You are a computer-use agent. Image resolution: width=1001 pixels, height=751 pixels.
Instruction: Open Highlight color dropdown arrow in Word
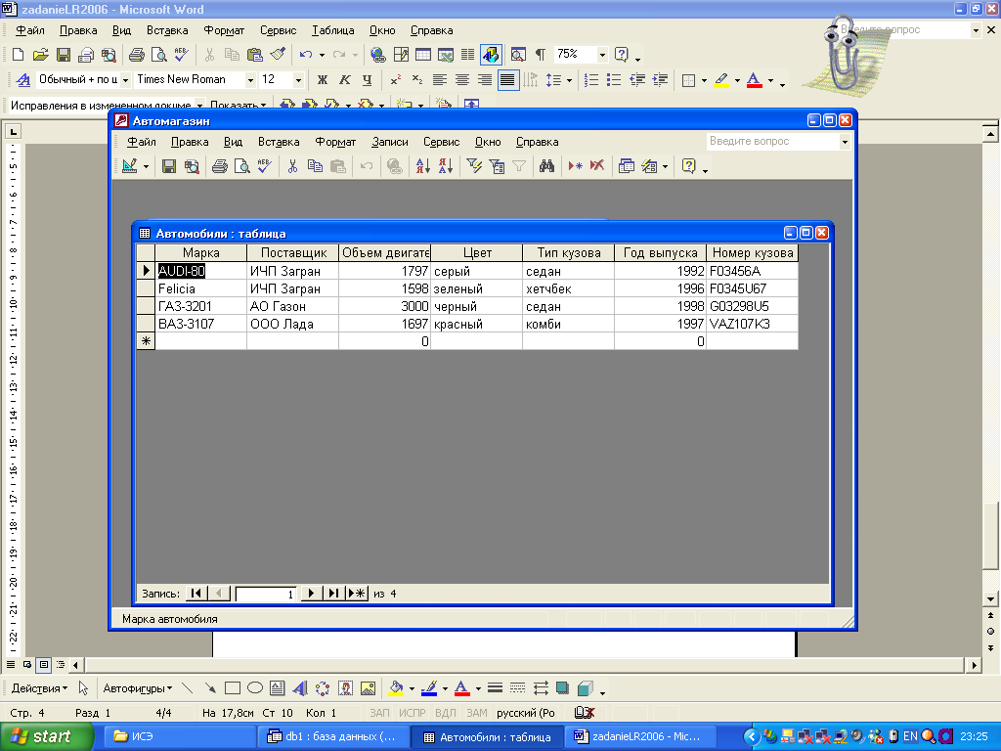pos(737,80)
